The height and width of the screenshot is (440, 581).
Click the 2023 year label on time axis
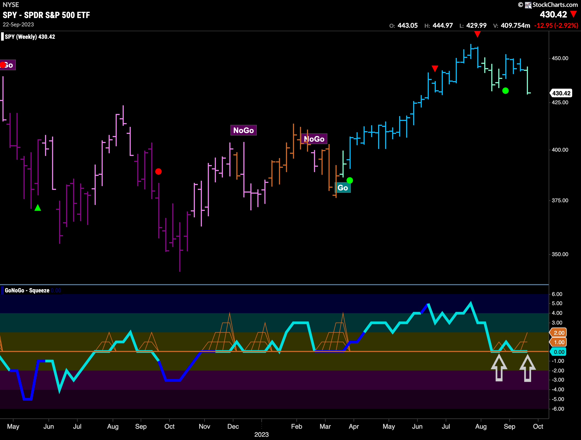coord(262,435)
